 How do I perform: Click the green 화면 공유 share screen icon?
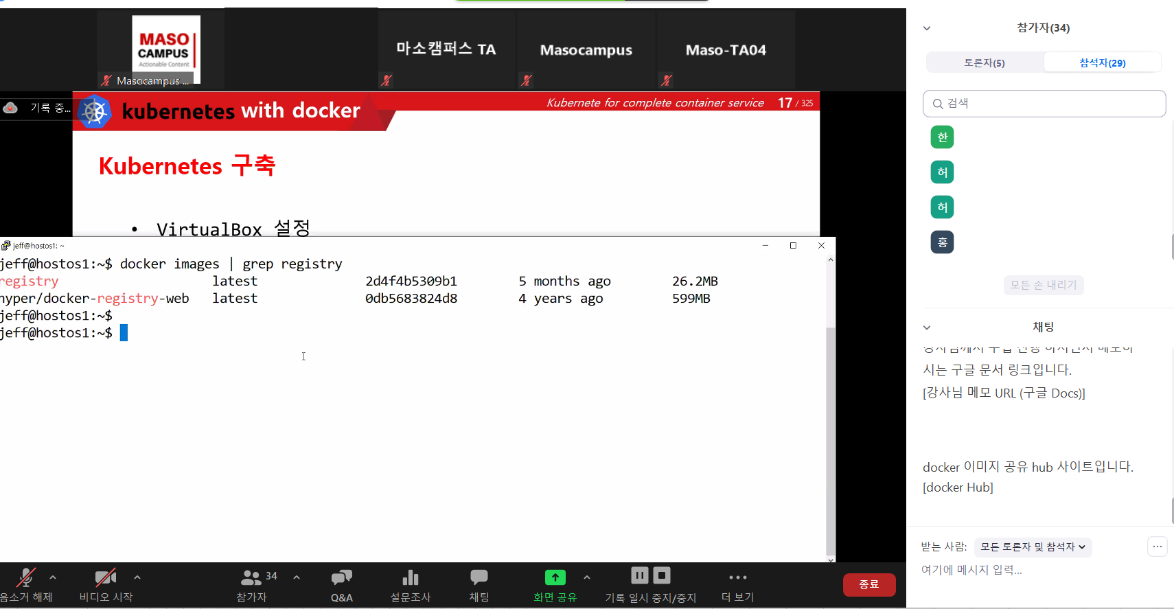(555, 578)
